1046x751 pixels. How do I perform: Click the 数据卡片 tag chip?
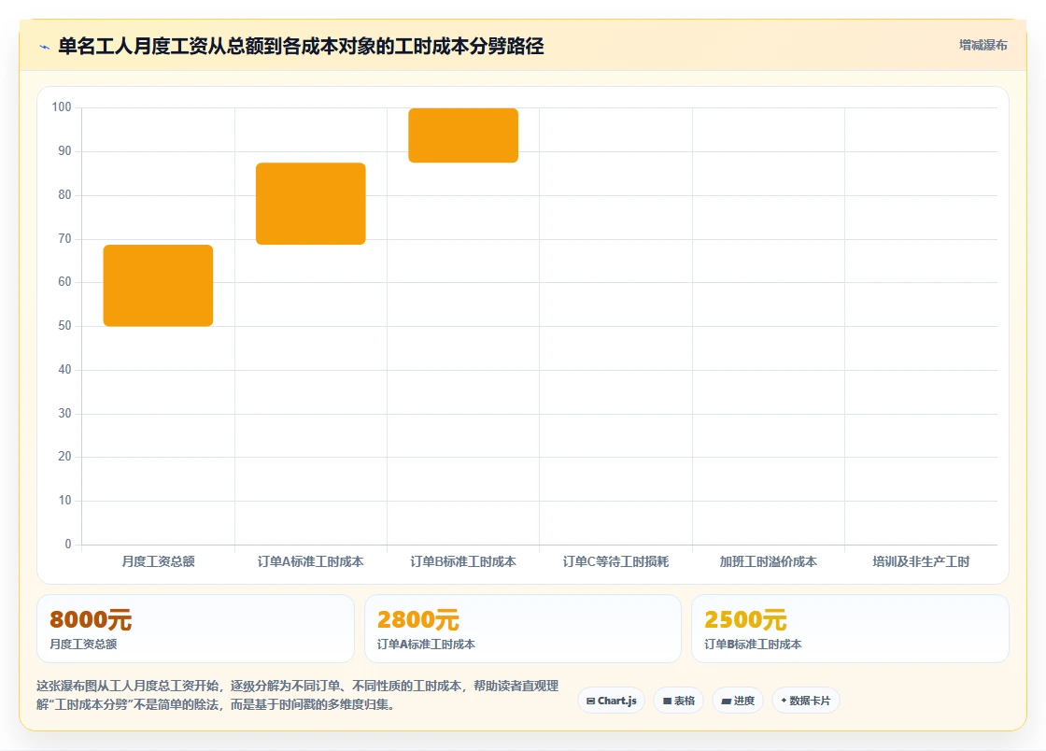point(806,701)
